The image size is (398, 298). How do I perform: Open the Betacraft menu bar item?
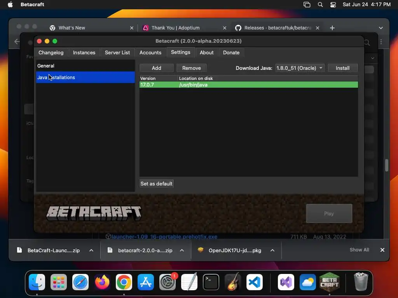click(x=32, y=4)
